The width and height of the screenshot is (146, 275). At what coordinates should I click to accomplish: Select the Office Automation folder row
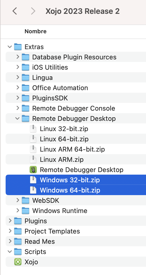pyautogui.click(x=76, y=88)
